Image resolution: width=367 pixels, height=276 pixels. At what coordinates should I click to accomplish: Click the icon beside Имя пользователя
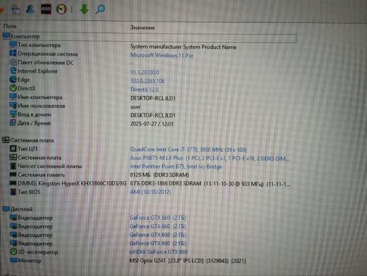pos(13,105)
